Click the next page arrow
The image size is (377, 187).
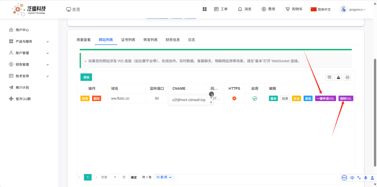pos(96,177)
